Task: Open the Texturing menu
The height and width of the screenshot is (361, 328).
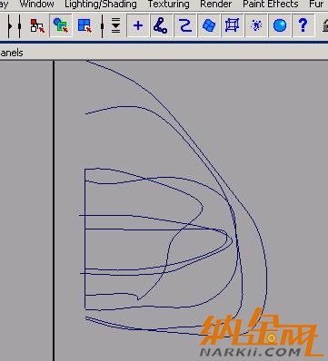Action: click(168, 5)
